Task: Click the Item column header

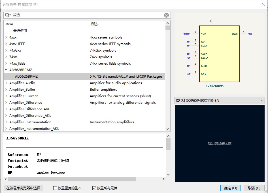Action: click(x=46, y=24)
